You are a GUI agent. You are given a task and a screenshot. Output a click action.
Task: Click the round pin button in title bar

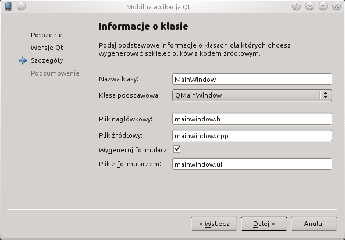[x=21, y=6]
